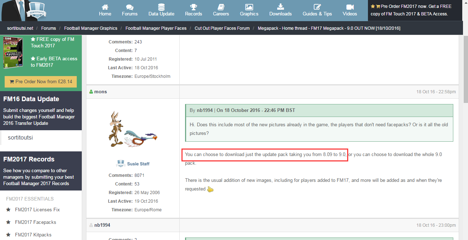The image size is (468, 240).
Task: Select FM2017 Licenses Fix sidebar item
Action: pyautogui.click(x=37, y=210)
